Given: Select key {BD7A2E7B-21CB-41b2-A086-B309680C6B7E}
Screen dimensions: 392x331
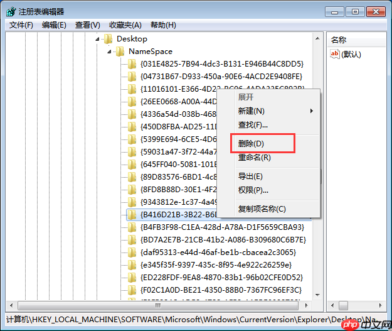Looking at the screenshot, I should click(223, 240).
